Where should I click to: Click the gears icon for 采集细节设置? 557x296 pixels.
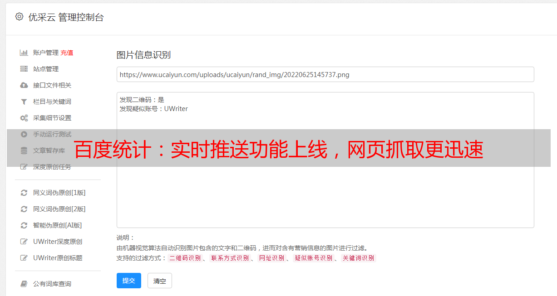coord(24,118)
